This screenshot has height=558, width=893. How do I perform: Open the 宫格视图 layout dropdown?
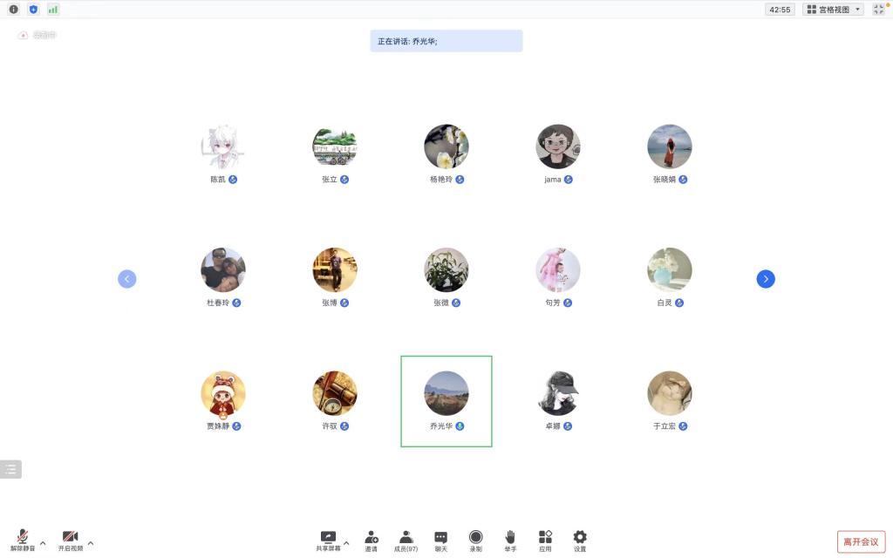coord(833,9)
